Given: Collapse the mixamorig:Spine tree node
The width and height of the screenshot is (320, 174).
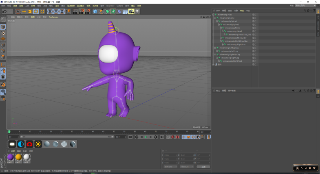Looking at the screenshot, I should coord(216,18).
